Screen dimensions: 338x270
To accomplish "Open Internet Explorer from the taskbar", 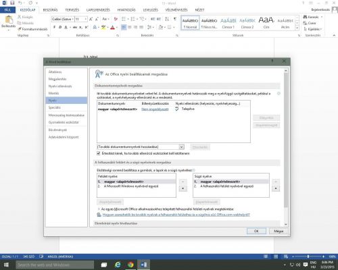I will click(x=118, y=265).
